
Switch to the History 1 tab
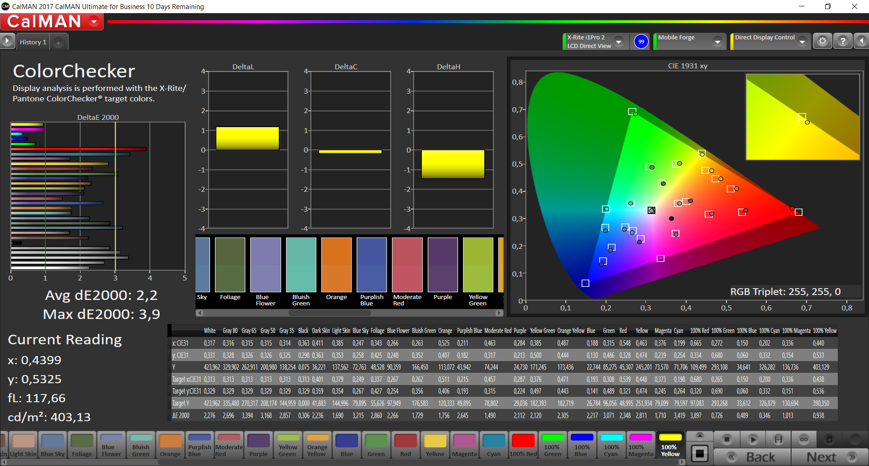click(x=33, y=42)
